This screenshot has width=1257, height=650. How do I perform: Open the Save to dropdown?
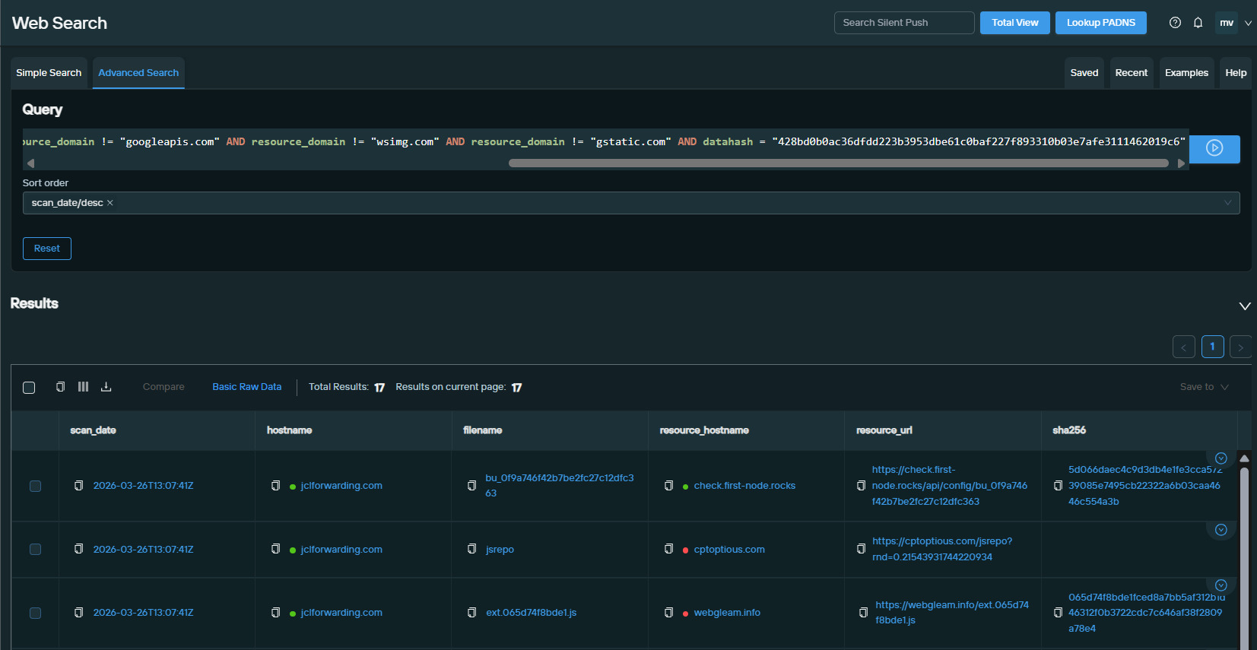(x=1204, y=387)
